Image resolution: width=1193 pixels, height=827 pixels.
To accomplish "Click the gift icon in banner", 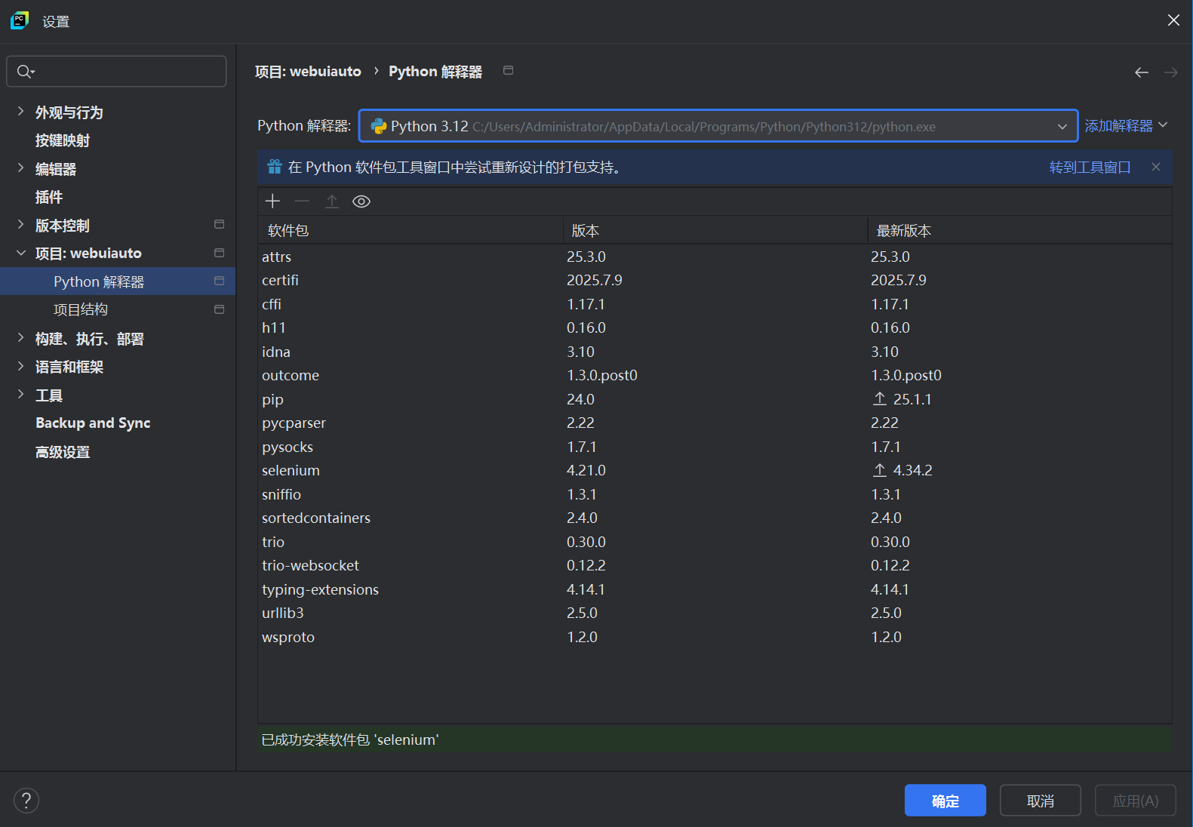I will (274, 167).
